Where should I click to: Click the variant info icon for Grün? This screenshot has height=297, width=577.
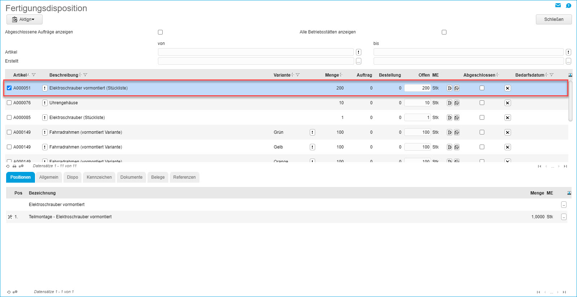[x=312, y=132]
